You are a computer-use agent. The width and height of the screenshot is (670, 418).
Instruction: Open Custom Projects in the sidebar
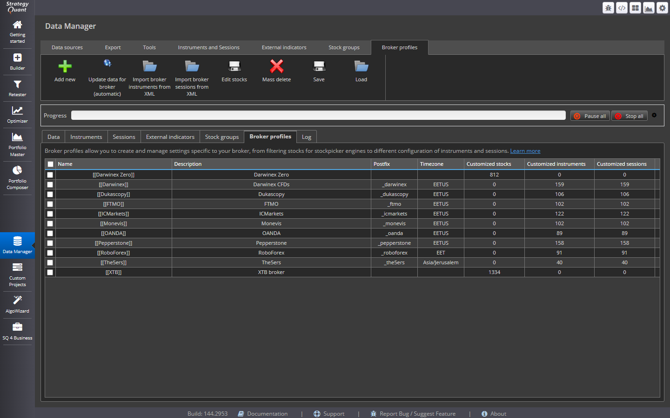point(17,275)
